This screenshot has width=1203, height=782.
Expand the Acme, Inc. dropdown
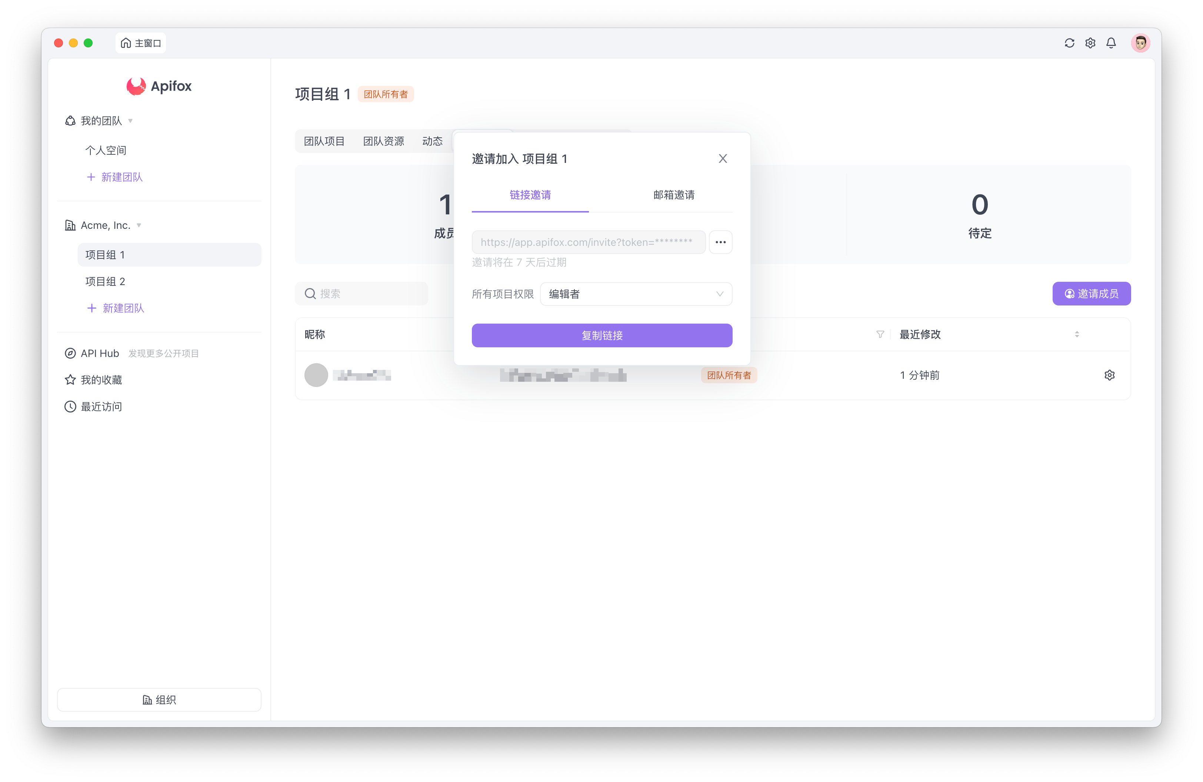coord(139,225)
